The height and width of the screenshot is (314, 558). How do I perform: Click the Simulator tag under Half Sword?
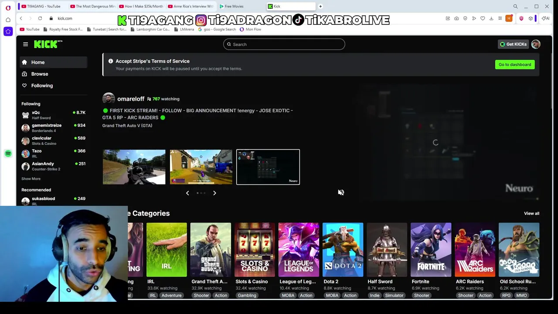pos(394,295)
